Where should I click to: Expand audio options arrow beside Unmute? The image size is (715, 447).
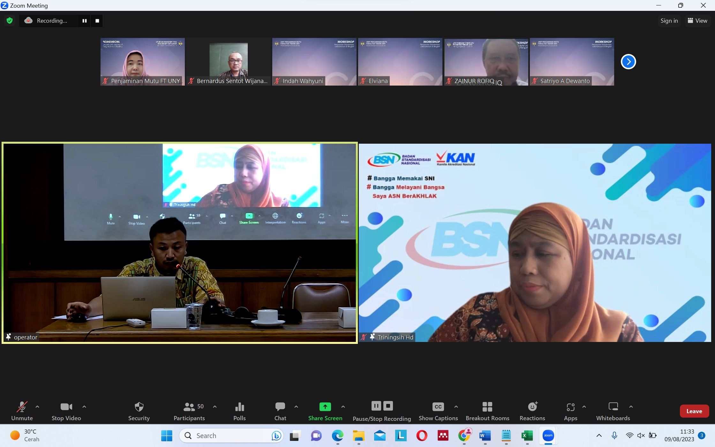tap(37, 407)
